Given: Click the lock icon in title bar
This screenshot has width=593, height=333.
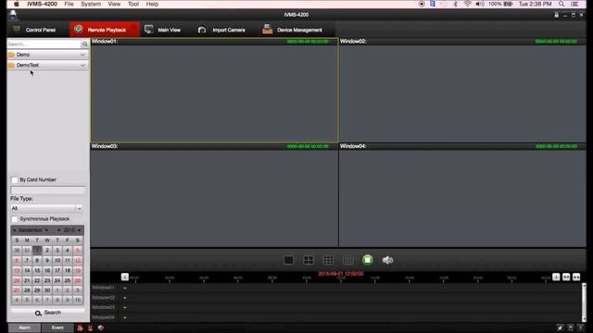Looking at the screenshot, I should 556,15.
